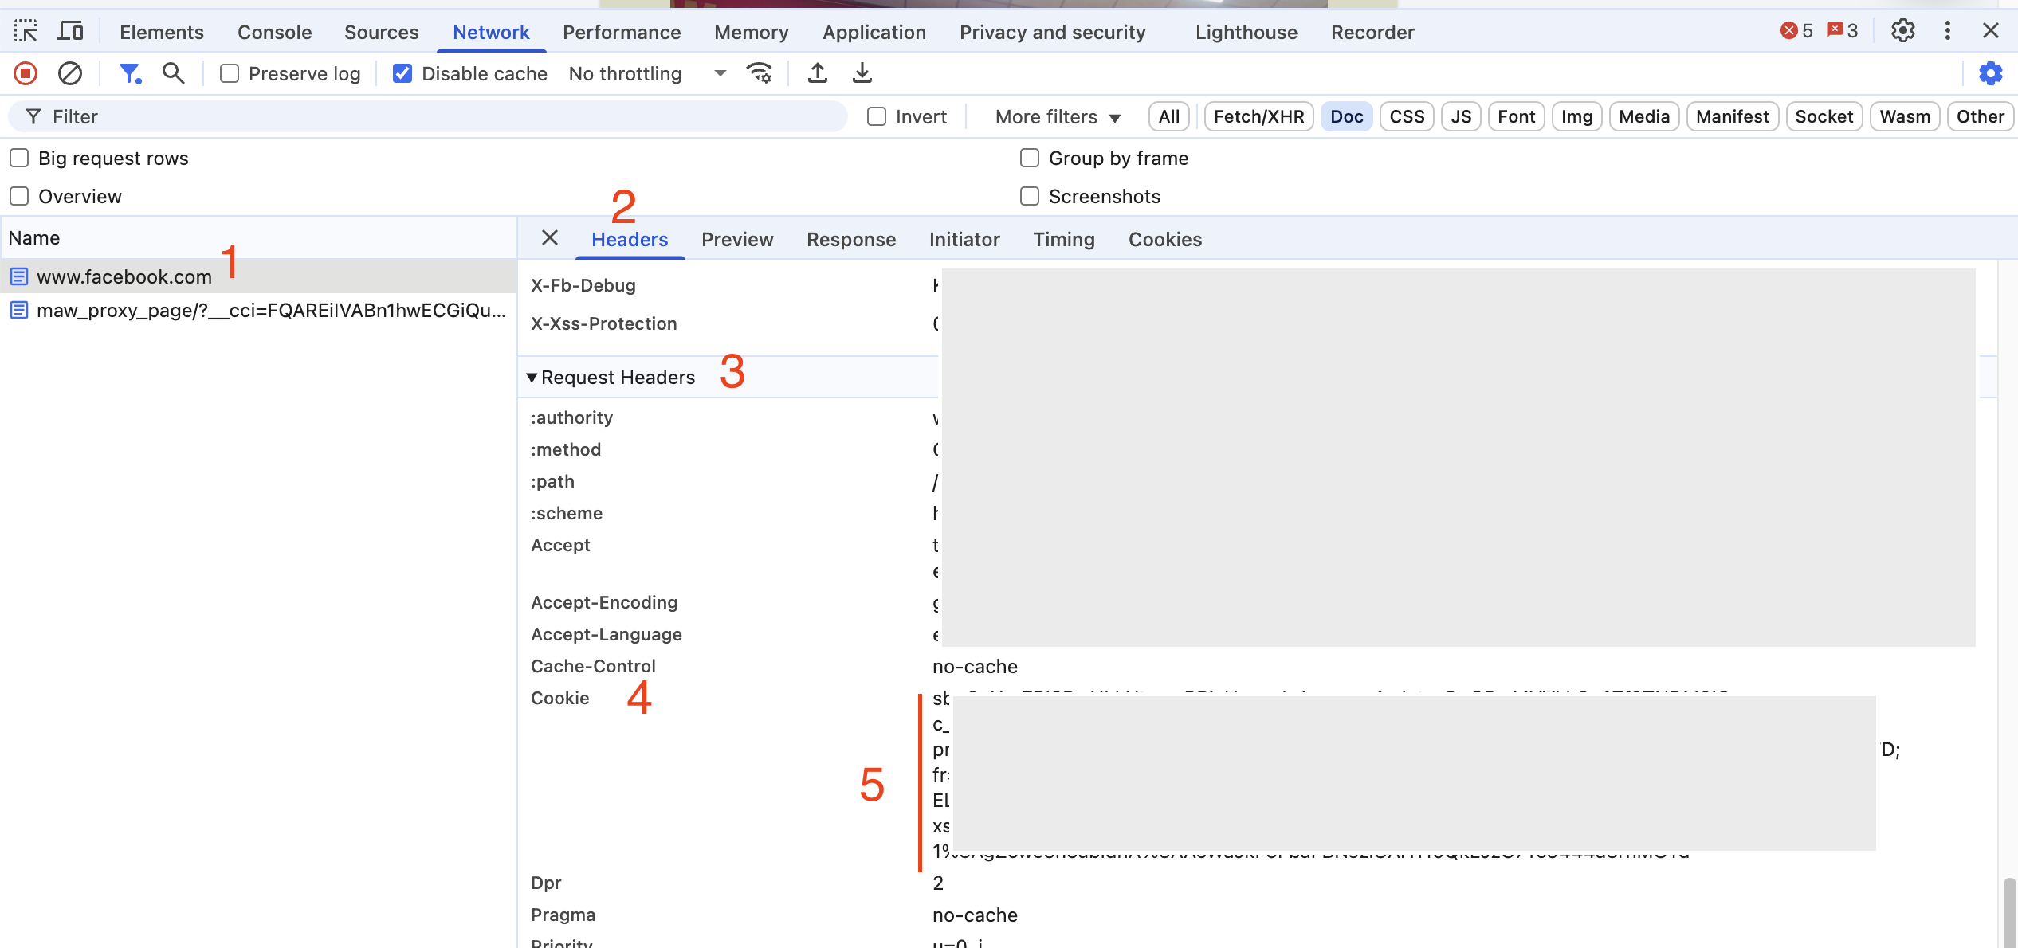This screenshot has height=948, width=2018.
Task: Click the Export HAR download icon
Action: point(862,73)
